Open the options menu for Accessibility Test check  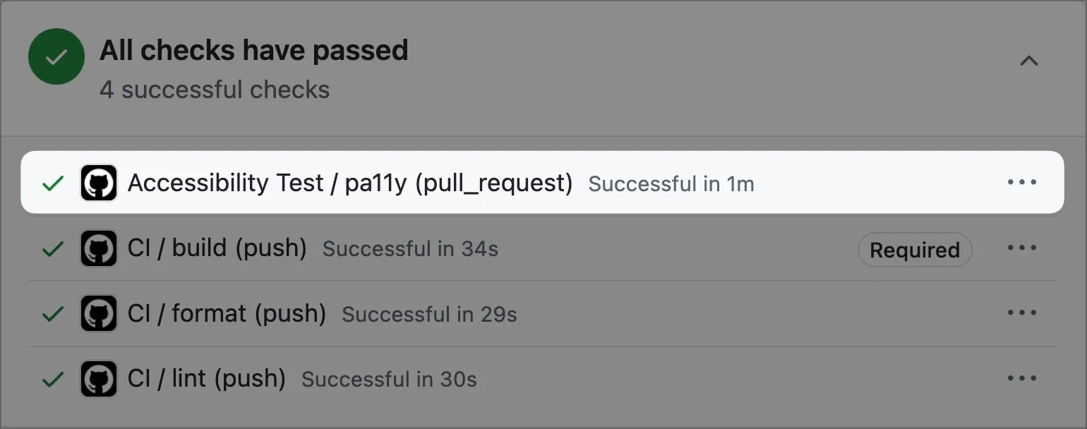[1021, 182]
